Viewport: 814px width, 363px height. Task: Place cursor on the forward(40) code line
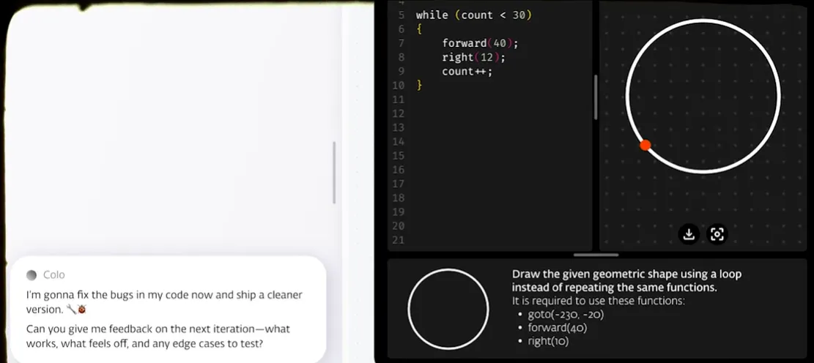pyautogui.click(x=480, y=43)
